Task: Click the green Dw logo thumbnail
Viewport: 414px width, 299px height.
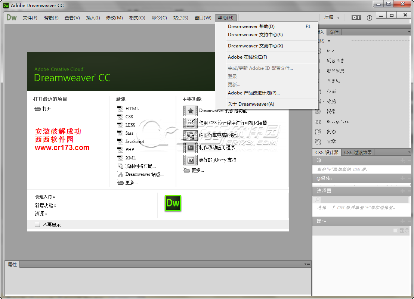Action: coord(173,203)
